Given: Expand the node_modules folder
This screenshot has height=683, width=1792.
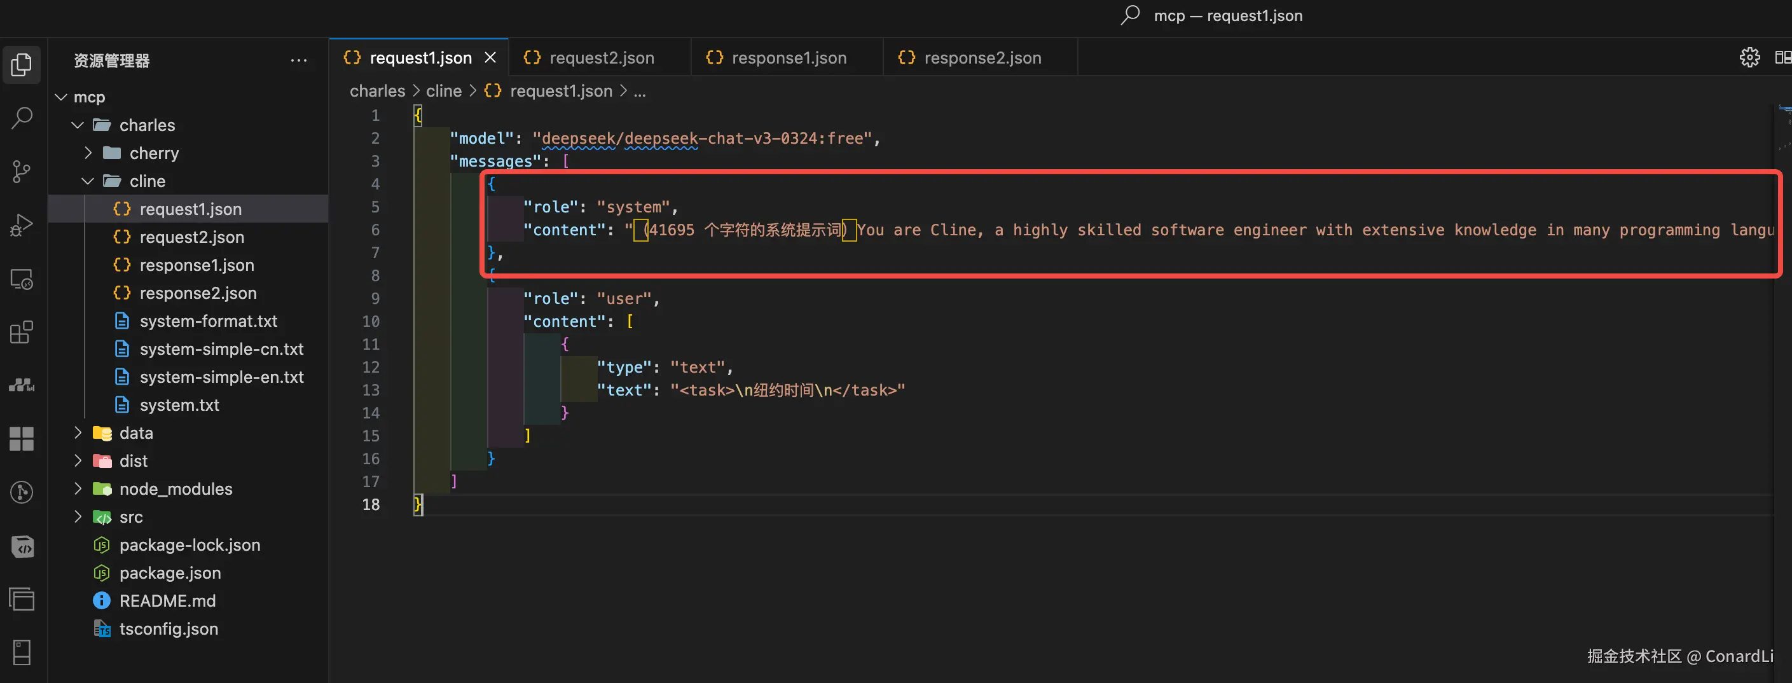Looking at the screenshot, I should pos(78,489).
